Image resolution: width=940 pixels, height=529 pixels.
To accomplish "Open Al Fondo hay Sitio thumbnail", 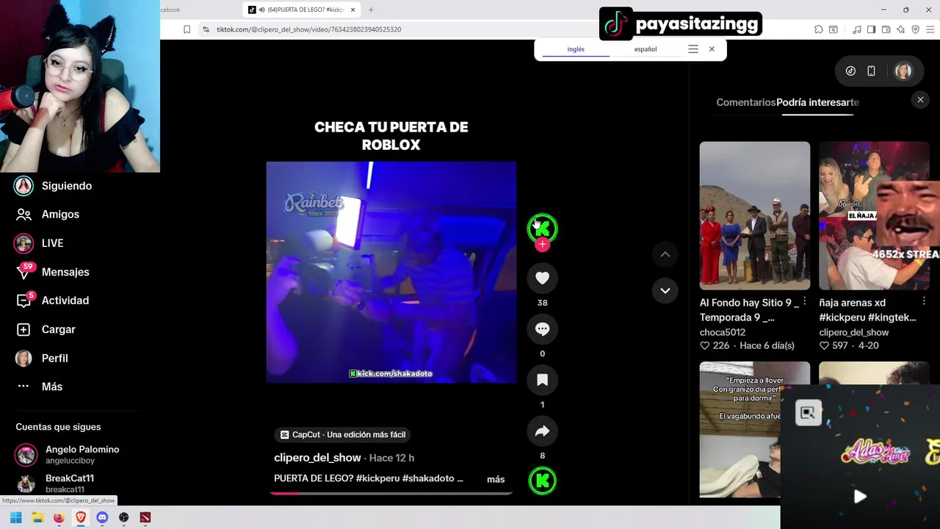I will pyautogui.click(x=754, y=215).
